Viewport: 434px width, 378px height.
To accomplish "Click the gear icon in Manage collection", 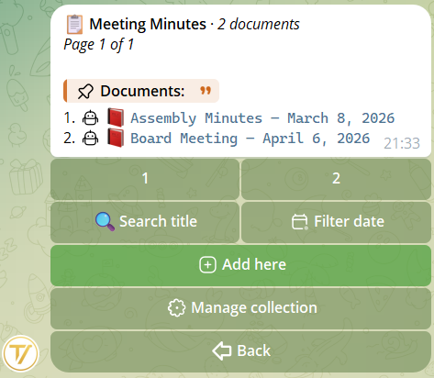I will (176, 307).
